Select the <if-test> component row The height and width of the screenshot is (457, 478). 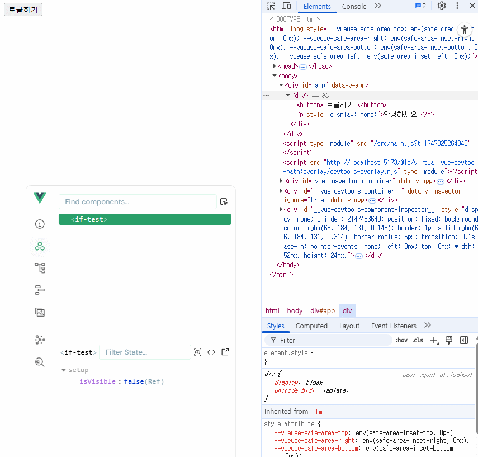click(145, 219)
